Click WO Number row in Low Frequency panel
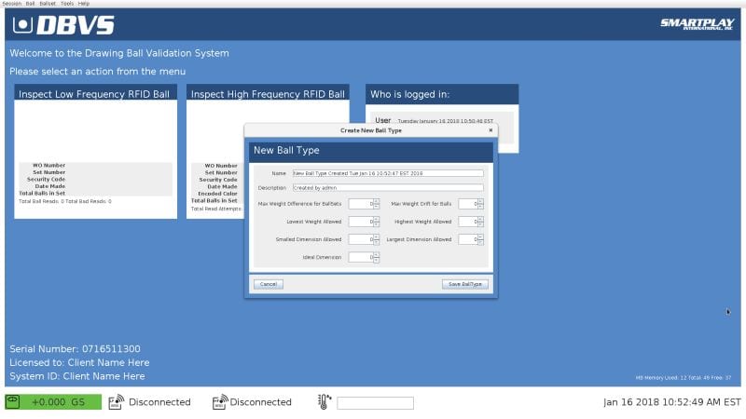Image resolution: width=746 pixels, height=419 pixels. point(49,166)
